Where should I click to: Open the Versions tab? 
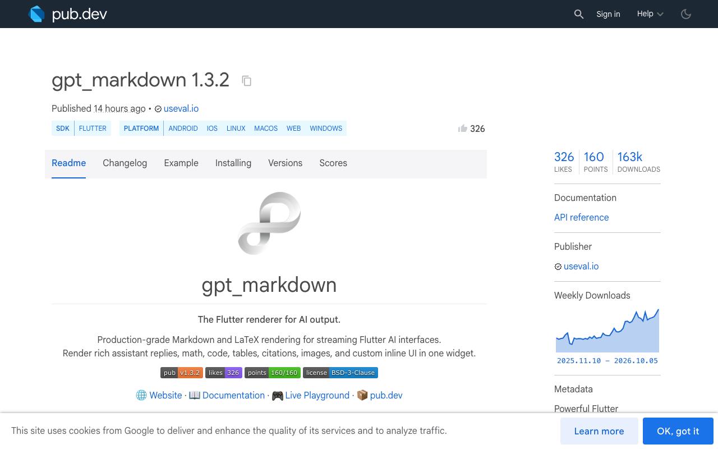pyautogui.click(x=285, y=163)
